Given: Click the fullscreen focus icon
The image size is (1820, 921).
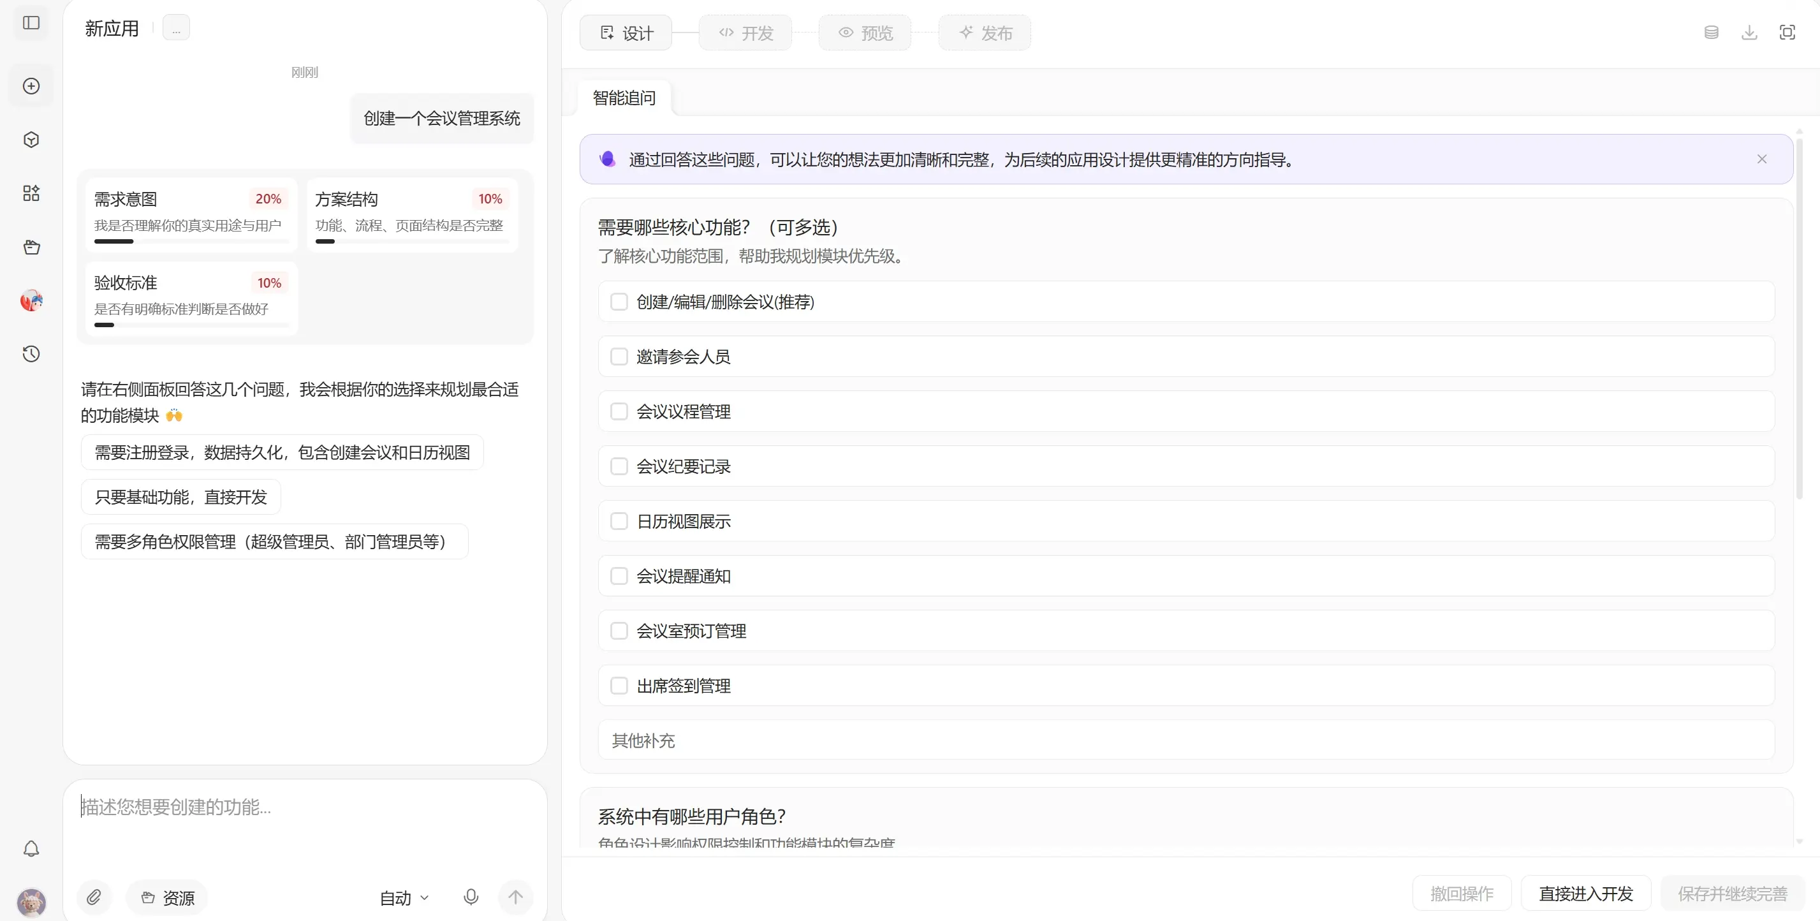Looking at the screenshot, I should (1787, 33).
